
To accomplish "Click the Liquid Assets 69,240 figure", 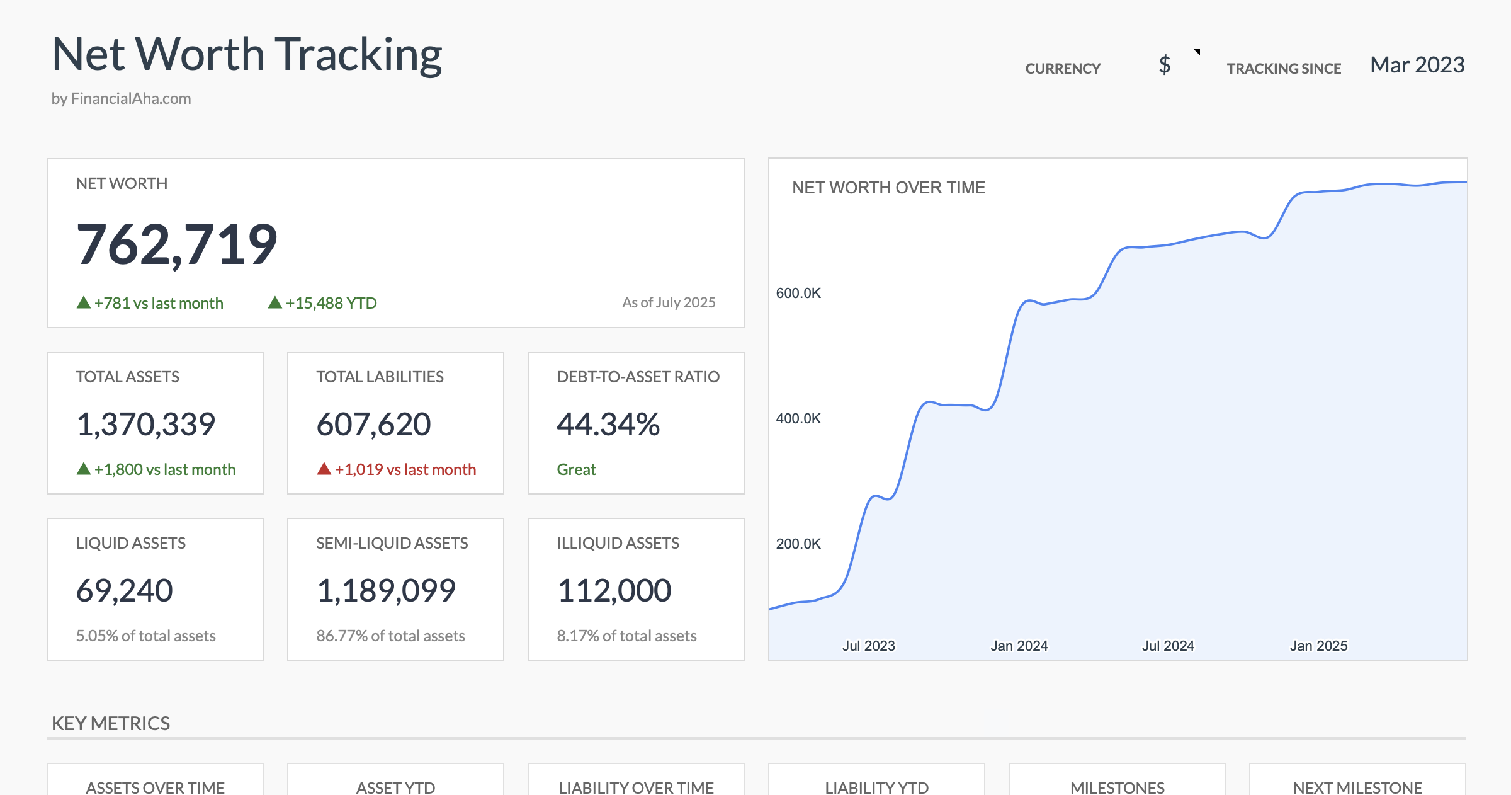I will (125, 591).
